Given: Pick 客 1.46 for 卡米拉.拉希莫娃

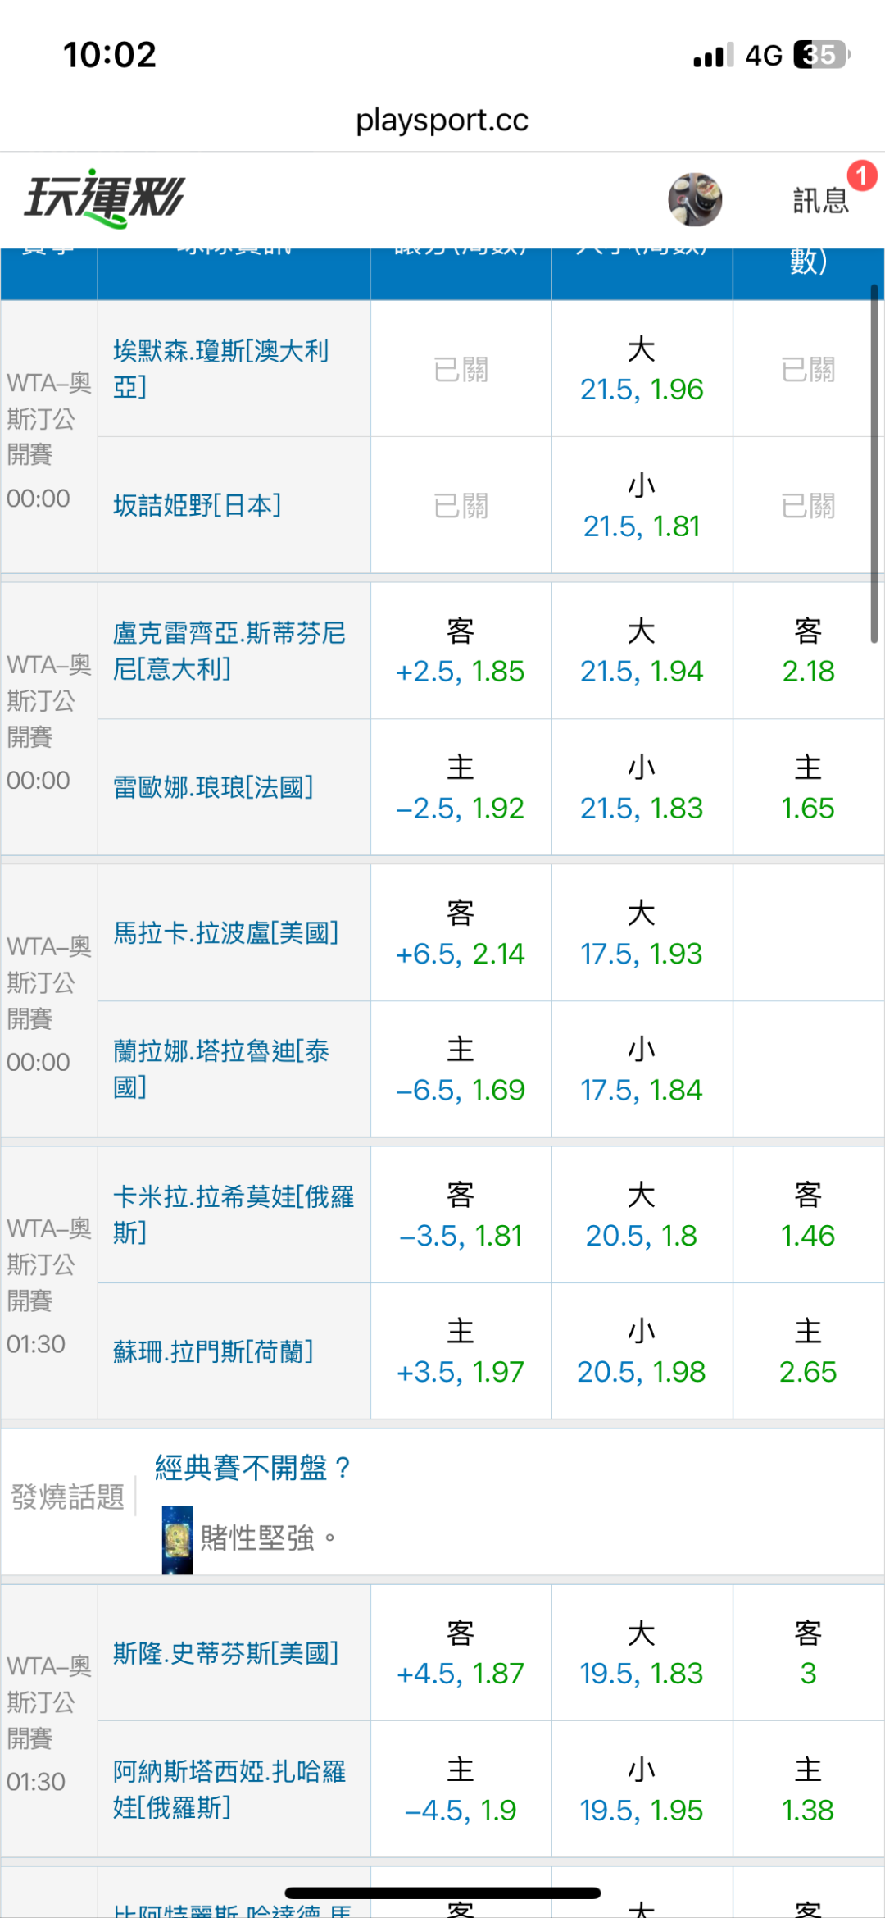Looking at the screenshot, I should 807,1215.
